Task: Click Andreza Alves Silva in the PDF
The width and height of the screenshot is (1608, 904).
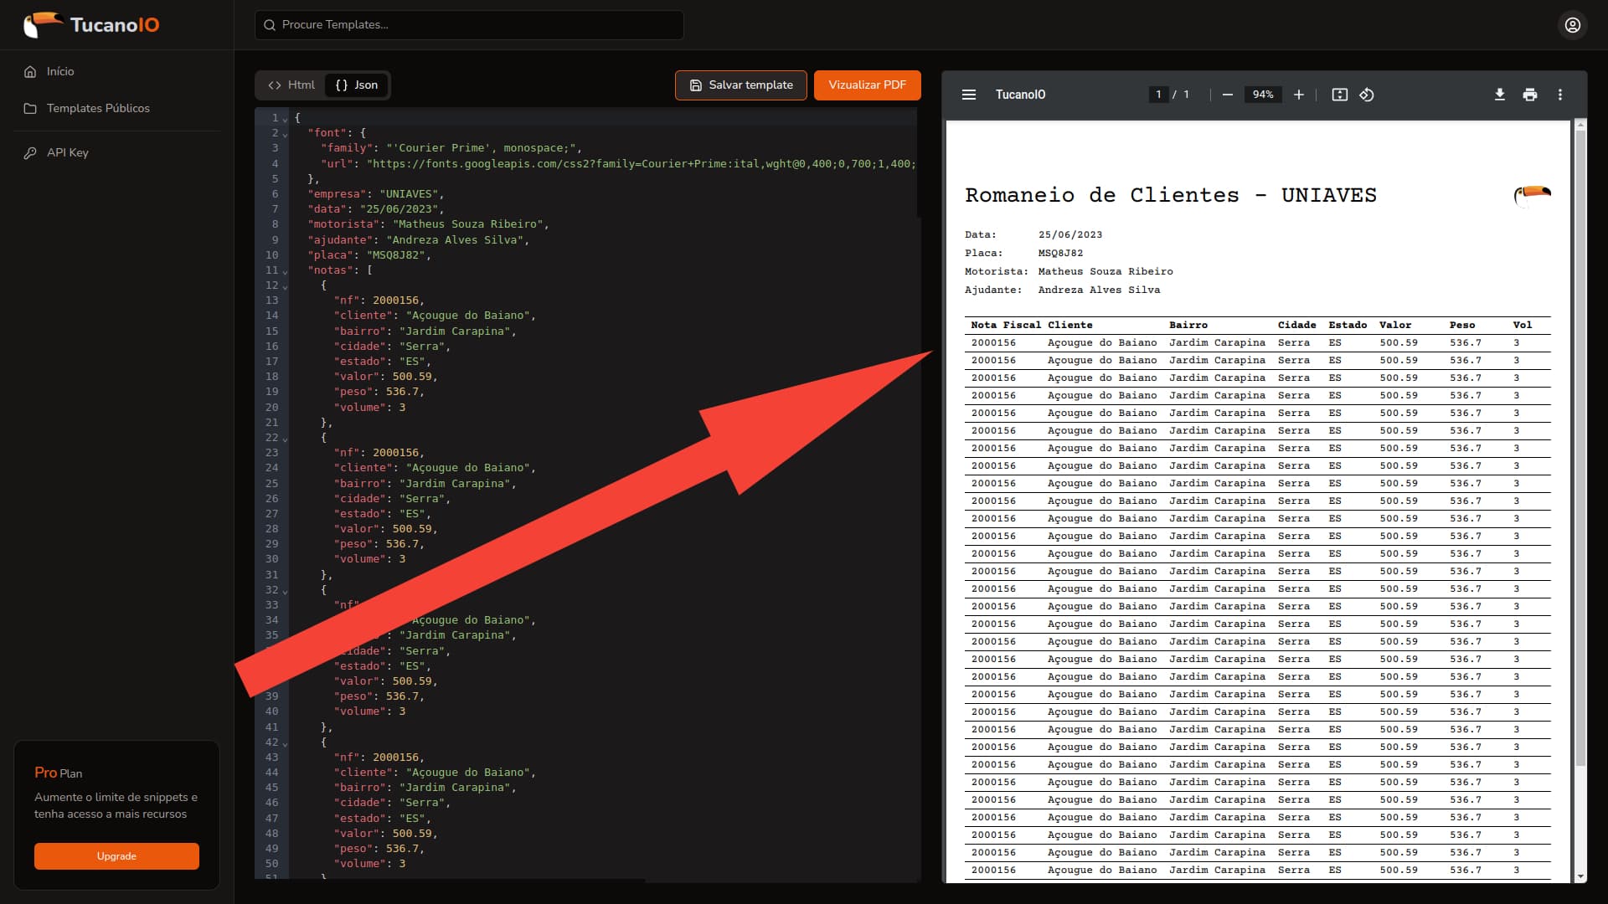Action: point(1099,290)
